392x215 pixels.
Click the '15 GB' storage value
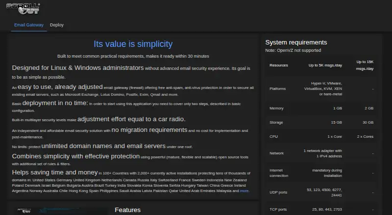[x=337, y=123]
